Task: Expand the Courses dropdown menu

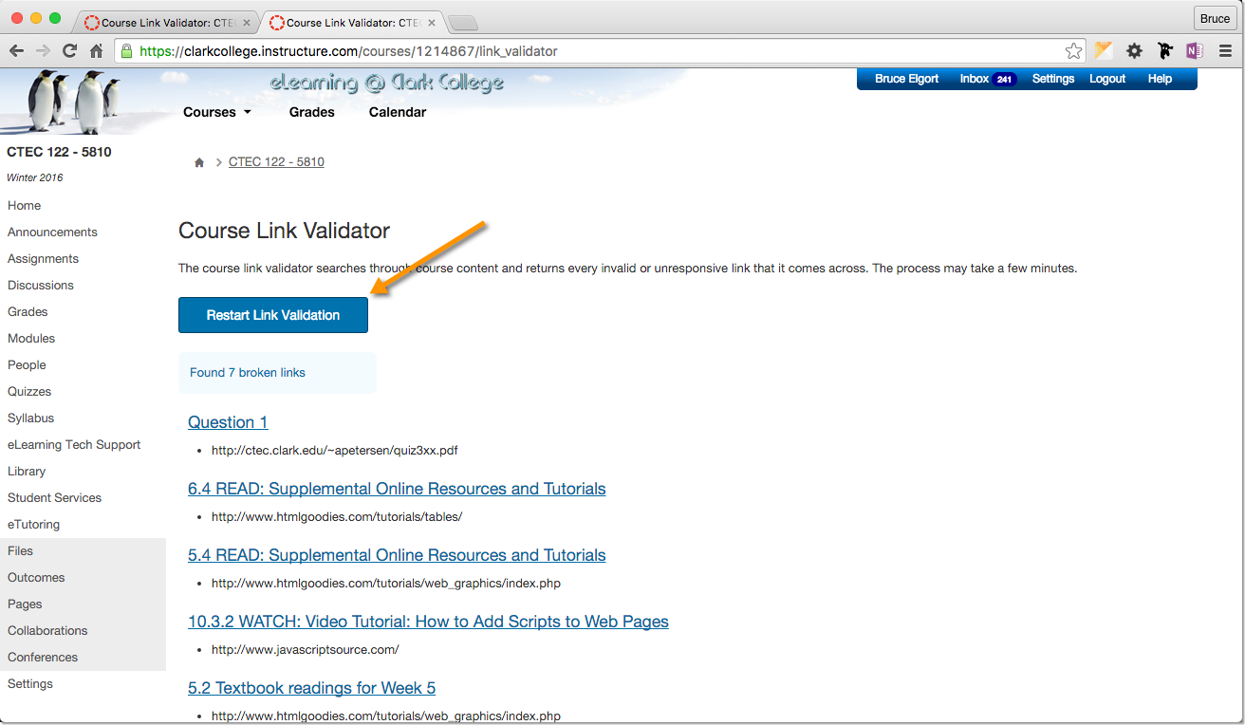Action: [x=217, y=112]
